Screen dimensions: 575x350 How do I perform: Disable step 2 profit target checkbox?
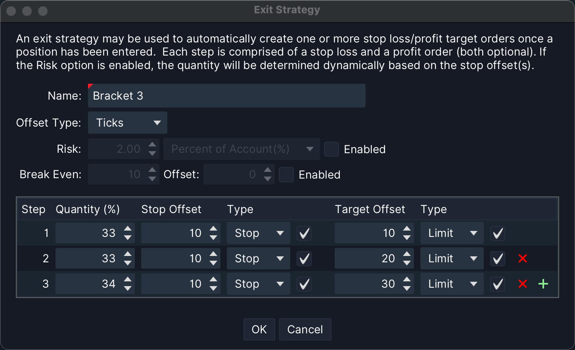498,259
